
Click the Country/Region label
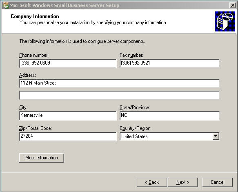tap(136, 128)
